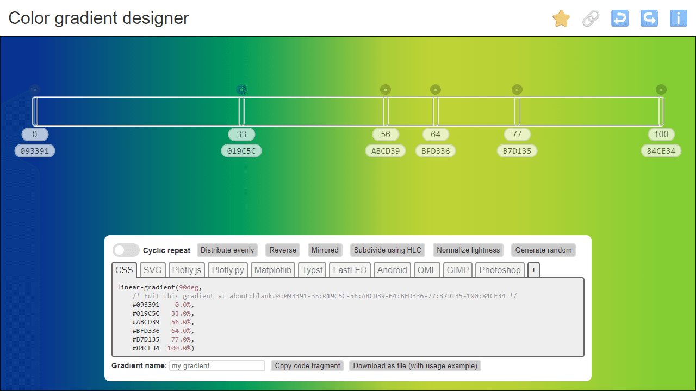
Task: Click Subdivide using HLC
Action: pyautogui.click(x=388, y=250)
